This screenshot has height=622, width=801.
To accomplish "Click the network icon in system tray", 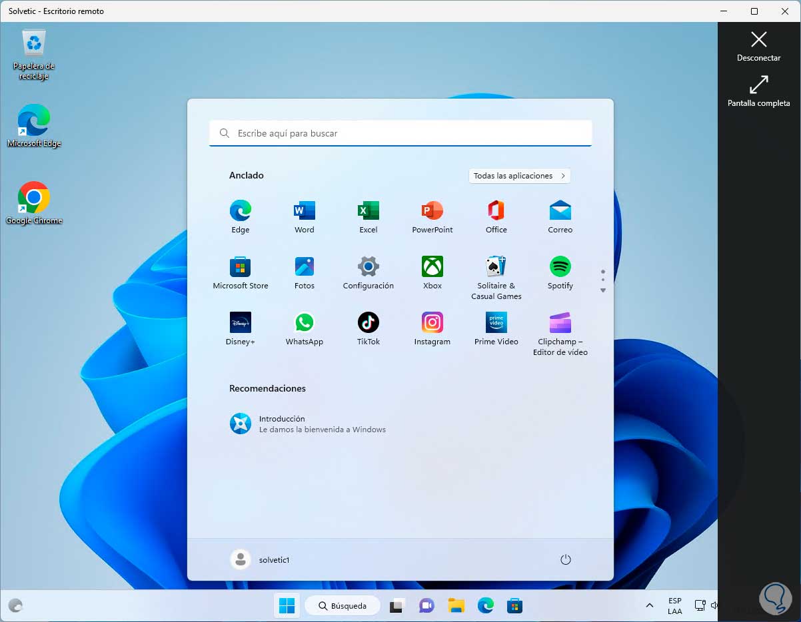I will pyautogui.click(x=700, y=605).
